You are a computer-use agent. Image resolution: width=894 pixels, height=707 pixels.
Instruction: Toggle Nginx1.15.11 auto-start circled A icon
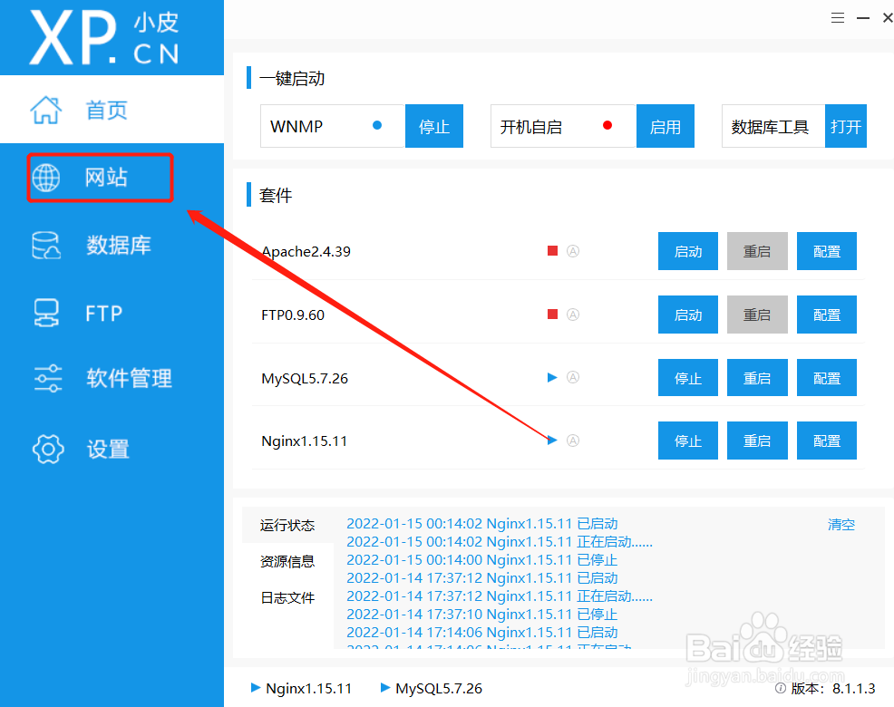573,441
